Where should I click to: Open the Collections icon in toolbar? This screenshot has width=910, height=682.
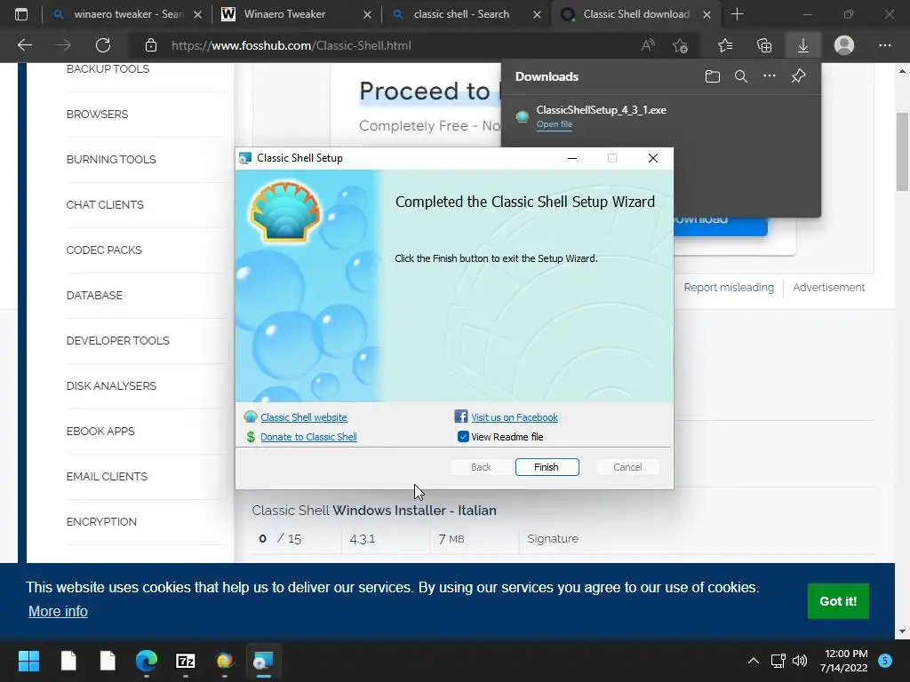pyautogui.click(x=764, y=45)
